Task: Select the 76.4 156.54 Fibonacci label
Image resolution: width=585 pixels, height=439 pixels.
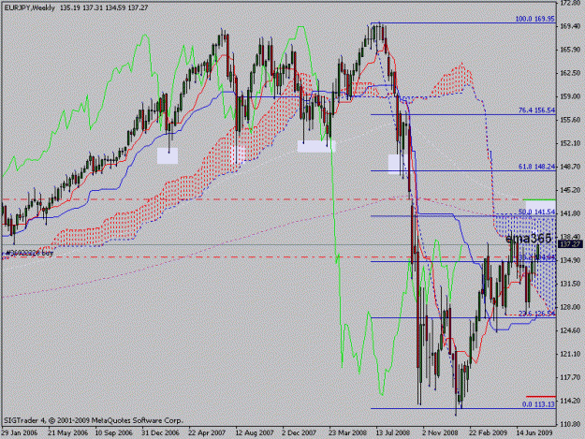Action: pyautogui.click(x=536, y=110)
